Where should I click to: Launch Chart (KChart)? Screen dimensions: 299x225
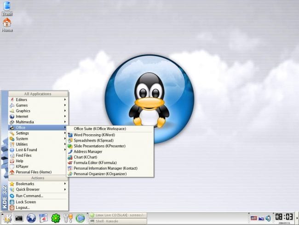(86, 157)
